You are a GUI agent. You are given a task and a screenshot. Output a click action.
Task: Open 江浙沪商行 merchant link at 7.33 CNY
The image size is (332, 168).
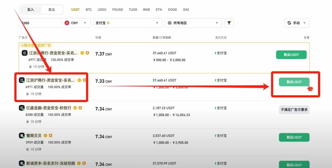(50, 80)
